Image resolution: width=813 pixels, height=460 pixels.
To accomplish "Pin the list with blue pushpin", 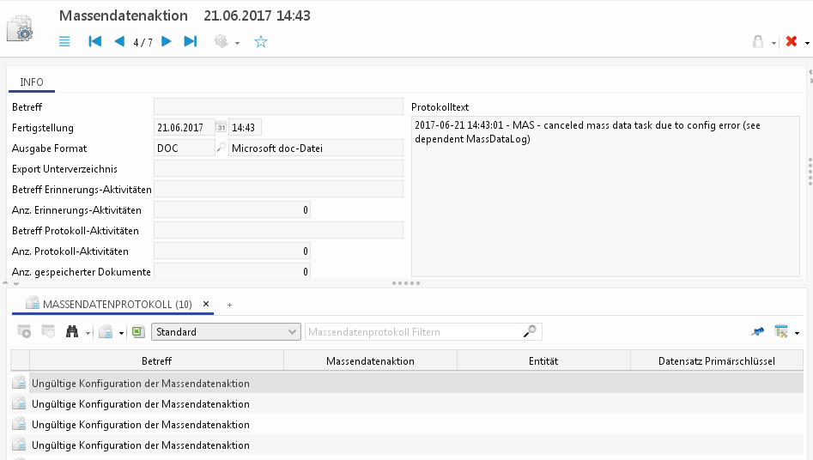I will pyautogui.click(x=757, y=332).
